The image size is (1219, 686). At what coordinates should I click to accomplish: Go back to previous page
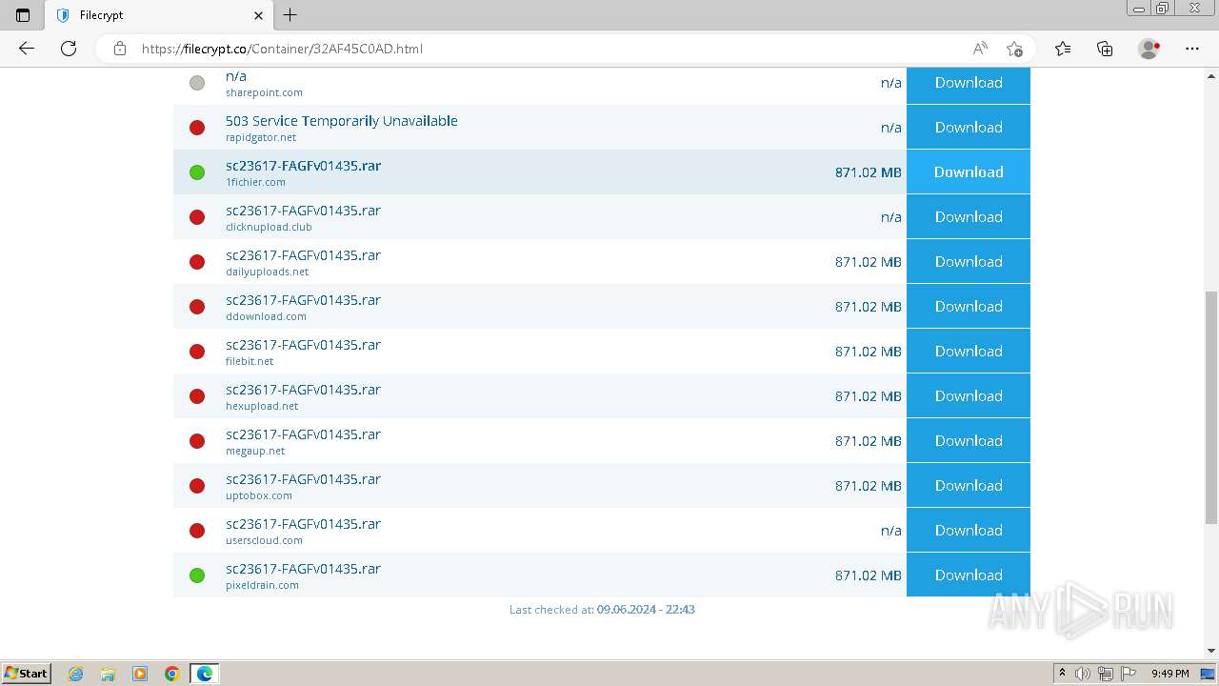[27, 49]
